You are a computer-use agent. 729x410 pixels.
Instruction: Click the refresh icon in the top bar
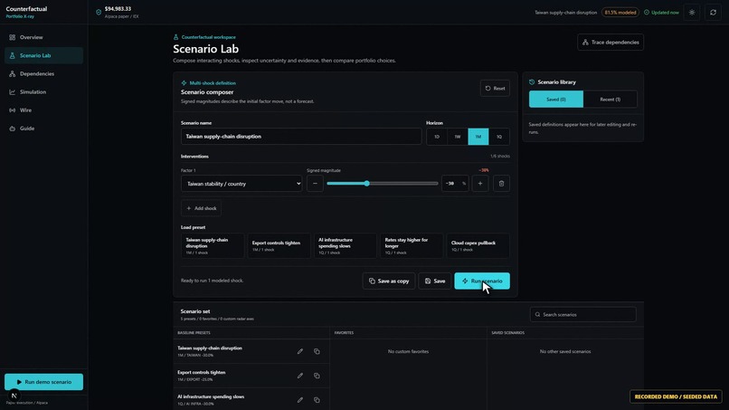point(714,13)
